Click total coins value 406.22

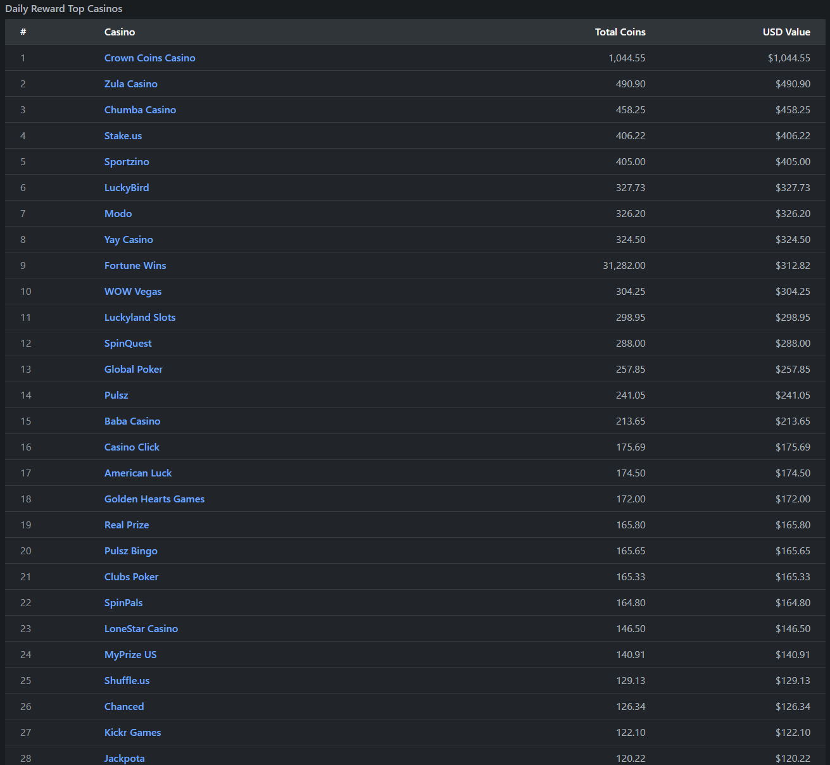(x=631, y=135)
